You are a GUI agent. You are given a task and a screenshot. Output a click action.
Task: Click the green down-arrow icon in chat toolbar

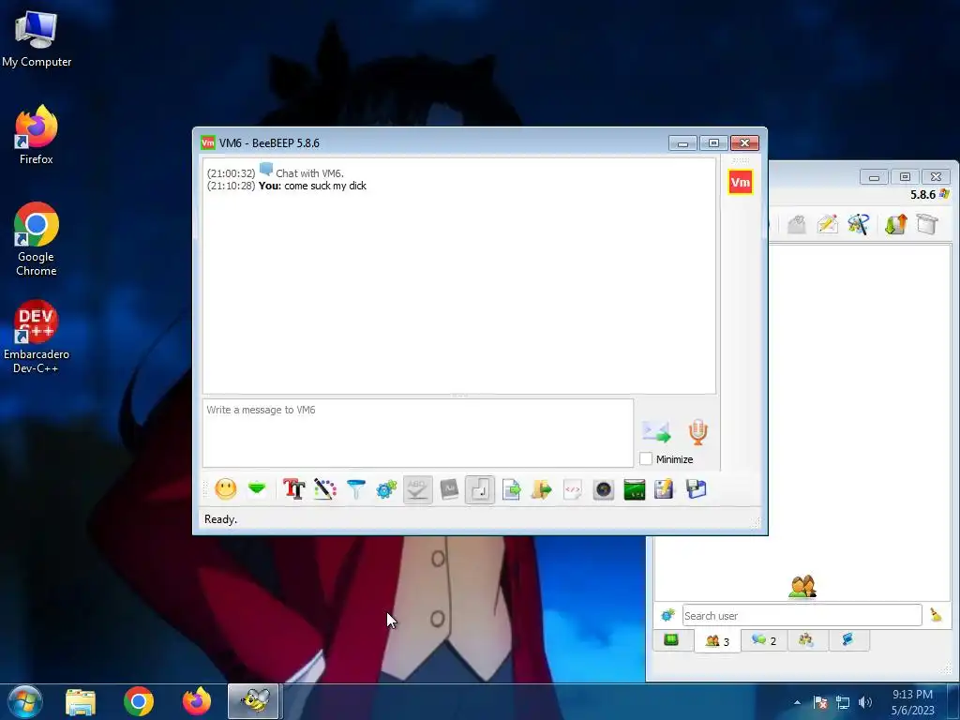(x=257, y=488)
